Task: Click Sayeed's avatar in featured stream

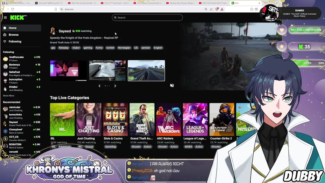Action: (x=53, y=31)
